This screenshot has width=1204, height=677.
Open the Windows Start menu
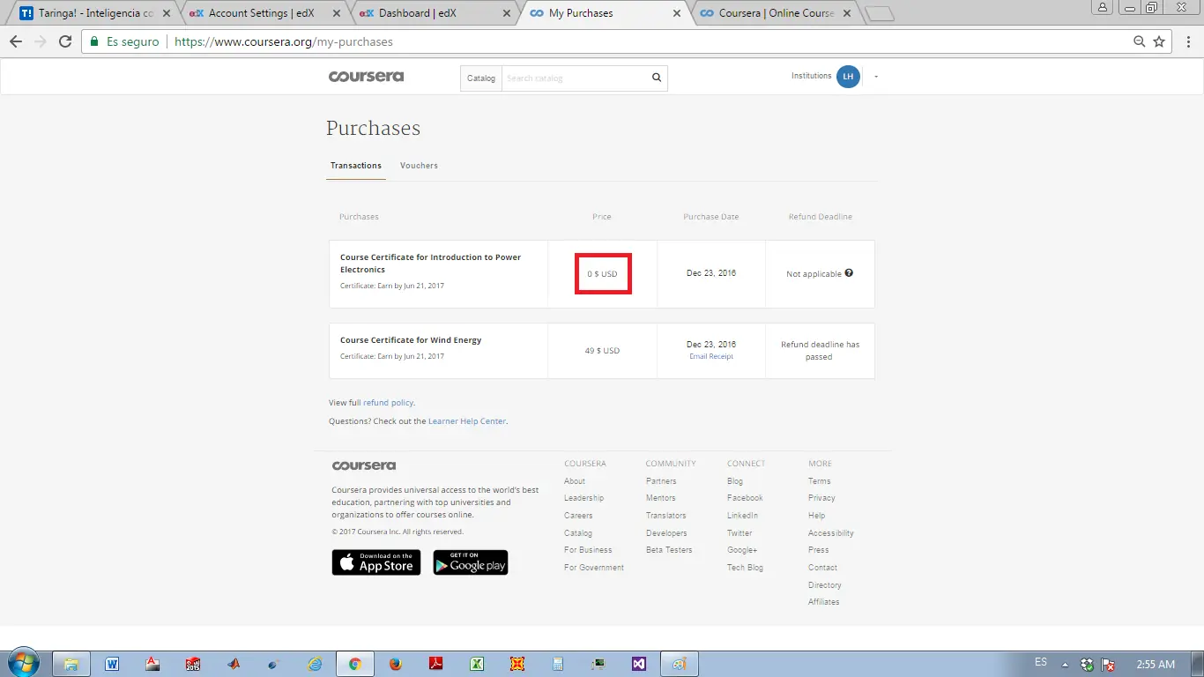(24, 664)
